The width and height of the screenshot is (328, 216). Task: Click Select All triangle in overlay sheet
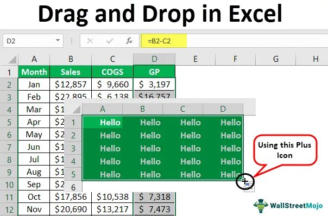77,109
